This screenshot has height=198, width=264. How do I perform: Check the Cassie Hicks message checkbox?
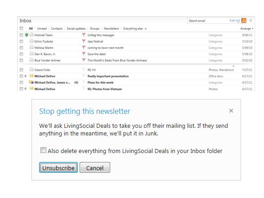pos(22,70)
